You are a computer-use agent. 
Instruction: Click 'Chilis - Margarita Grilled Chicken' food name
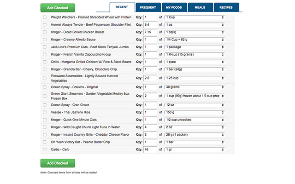91,62
